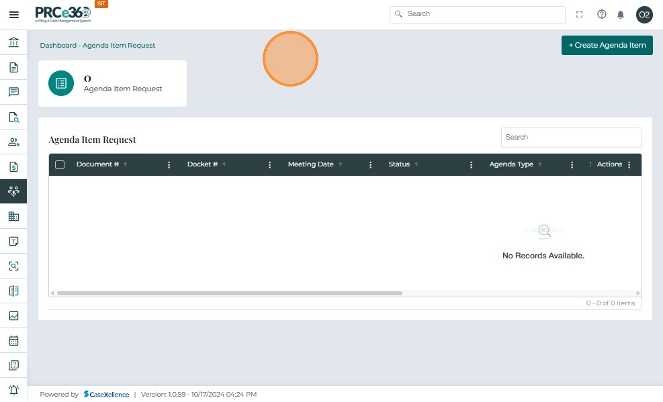Open the help question sidebar icon
This screenshot has width=663, height=402.
point(13,365)
